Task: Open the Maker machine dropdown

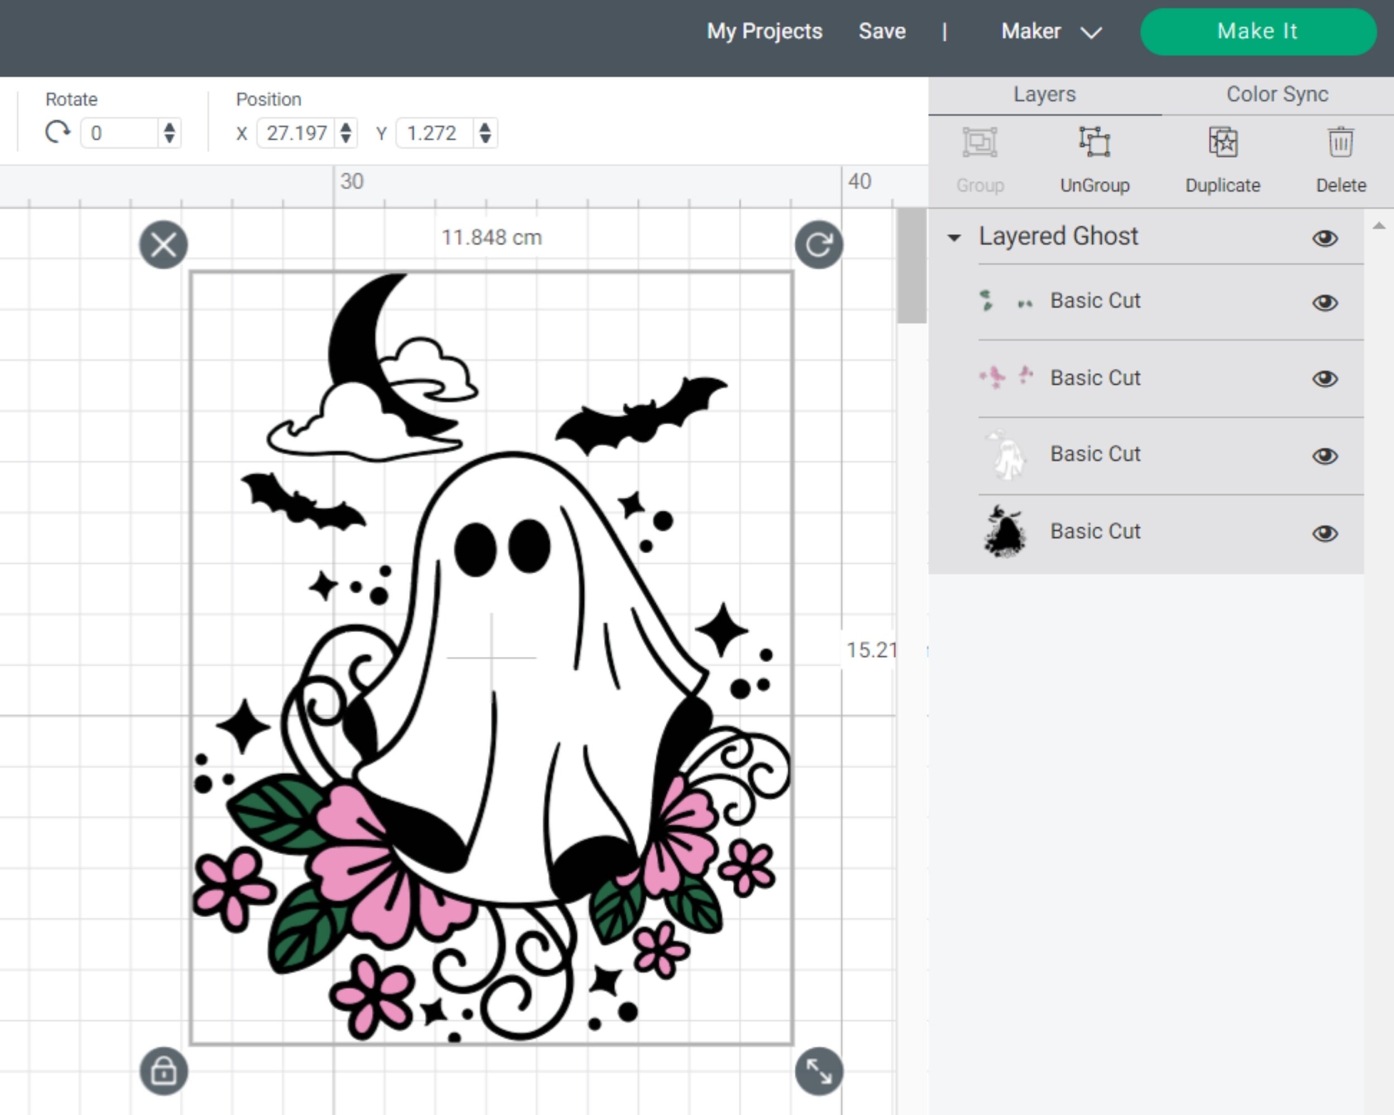Action: point(1091,31)
